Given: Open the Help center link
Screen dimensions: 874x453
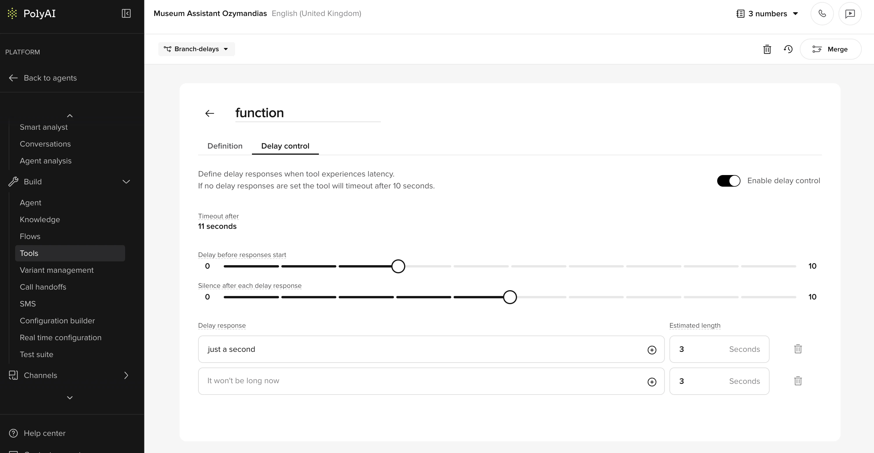Looking at the screenshot, I should pos(44,433).
